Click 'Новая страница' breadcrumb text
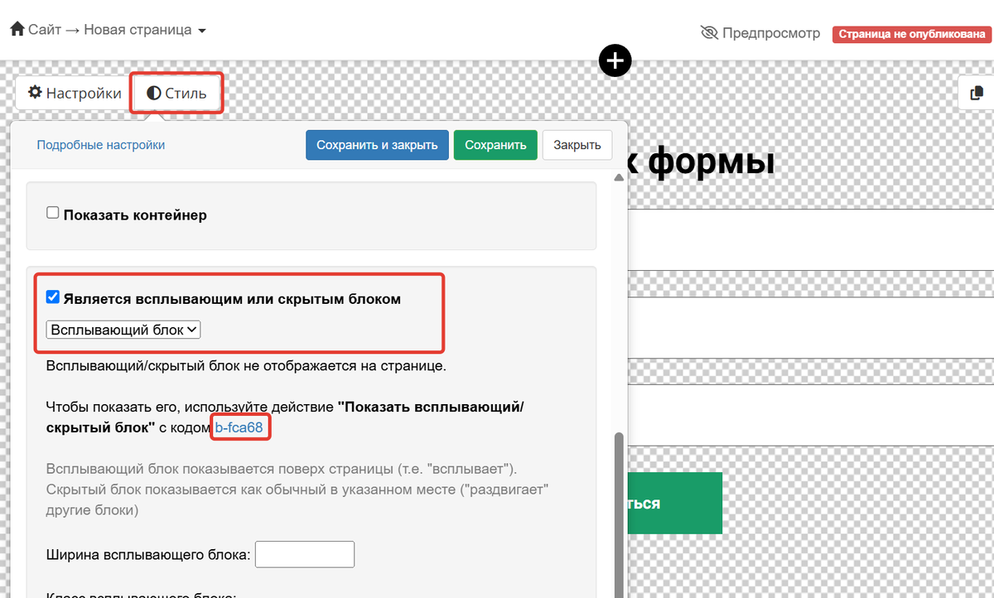The width and height of the screenshot is (994, 598). point(138,31)
